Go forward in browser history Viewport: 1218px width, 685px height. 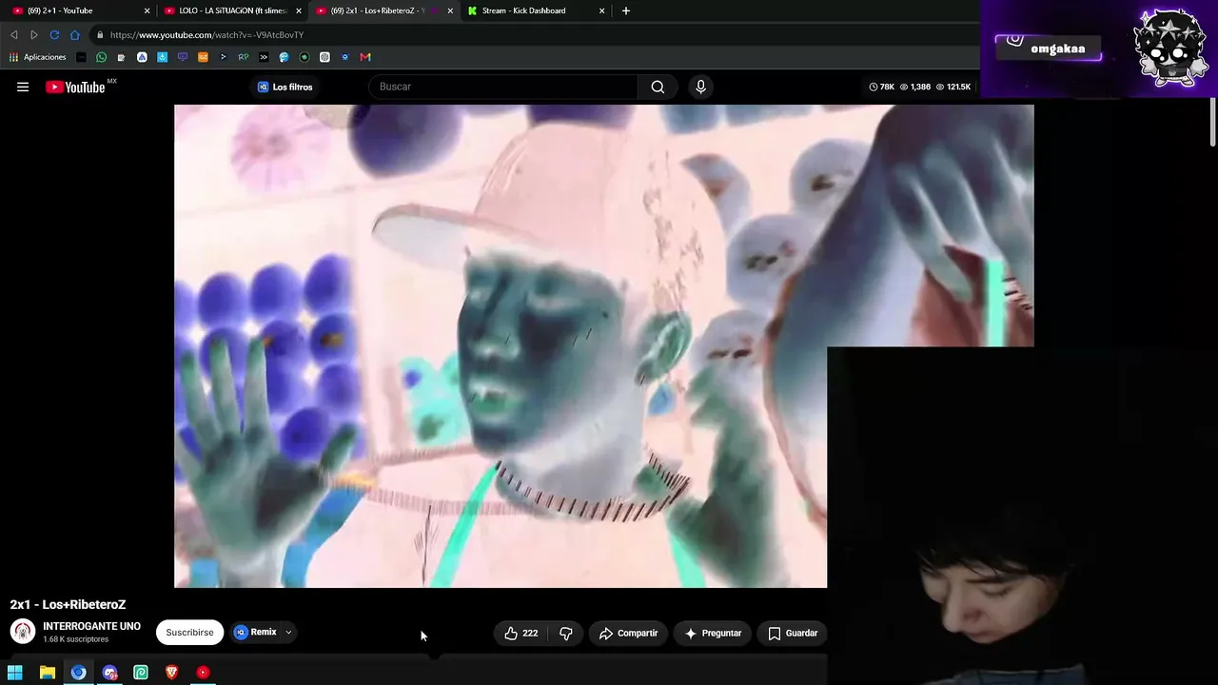(34, 35)
